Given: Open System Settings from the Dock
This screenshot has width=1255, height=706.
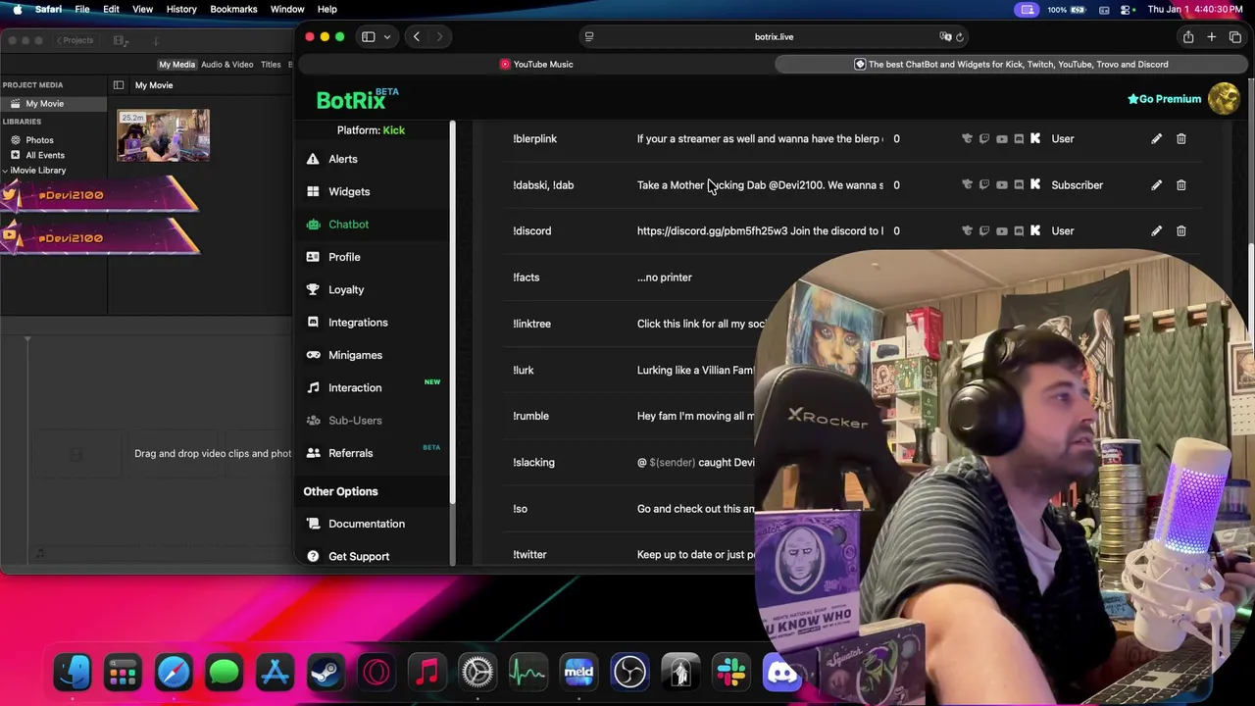Looking at the screenshot, I should [x=477, y=673].
